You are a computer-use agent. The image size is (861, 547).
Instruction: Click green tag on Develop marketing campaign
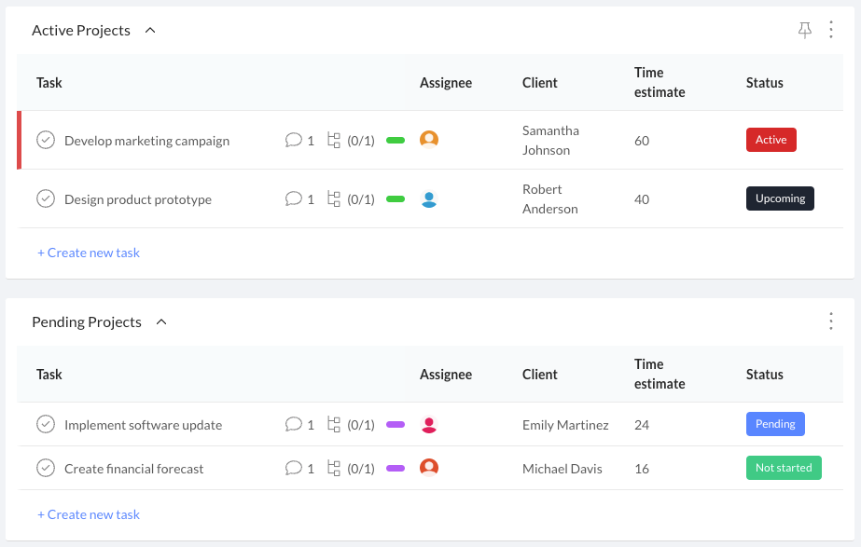396,141
